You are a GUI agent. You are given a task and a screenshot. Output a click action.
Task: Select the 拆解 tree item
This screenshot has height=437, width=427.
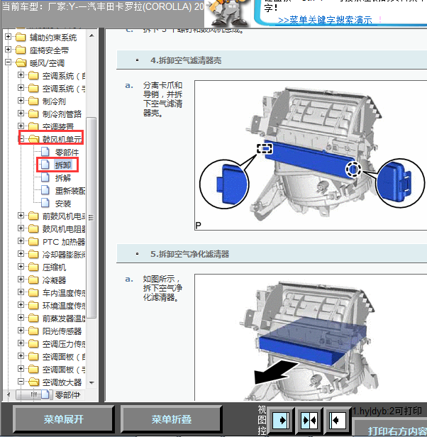coord(63,178)
